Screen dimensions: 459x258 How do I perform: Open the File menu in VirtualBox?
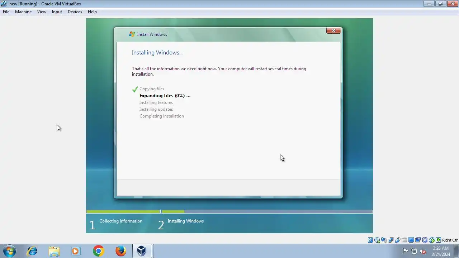coord(6,12)
